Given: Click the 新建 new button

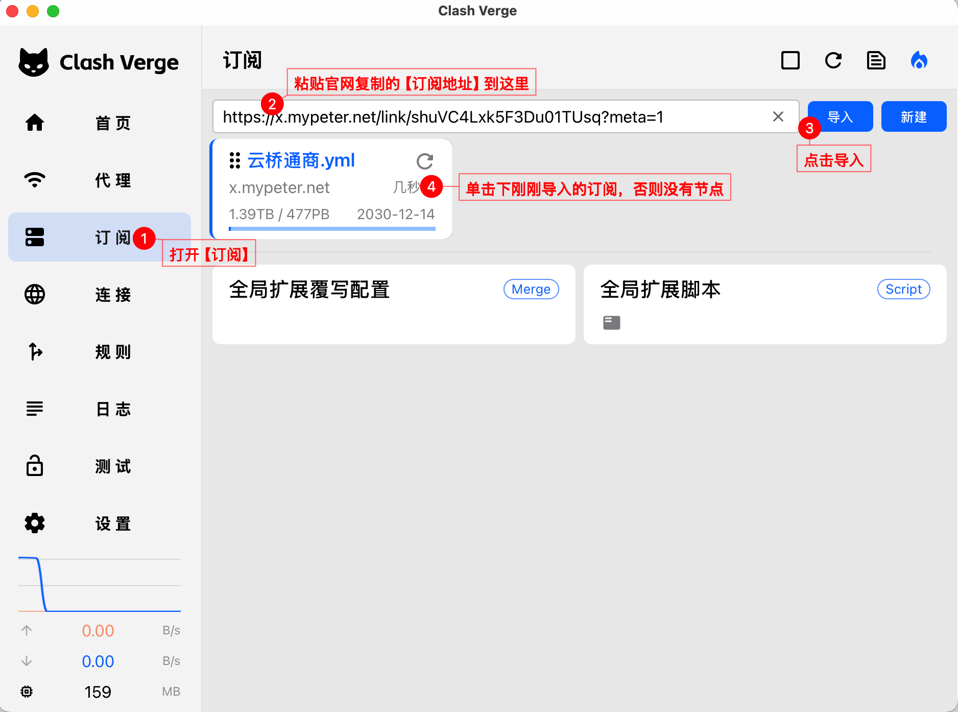Looking at the screenshot, I should [x=914, y=116].
